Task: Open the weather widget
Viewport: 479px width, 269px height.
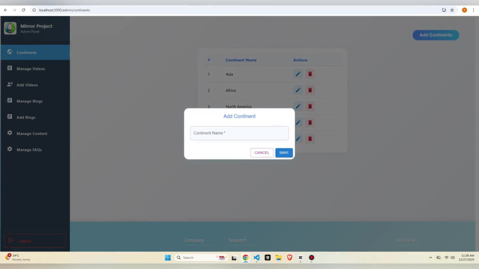Action: tap(18, 258)
